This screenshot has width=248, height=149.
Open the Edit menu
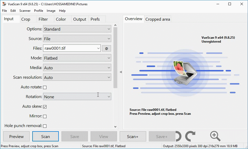(13, 11)
